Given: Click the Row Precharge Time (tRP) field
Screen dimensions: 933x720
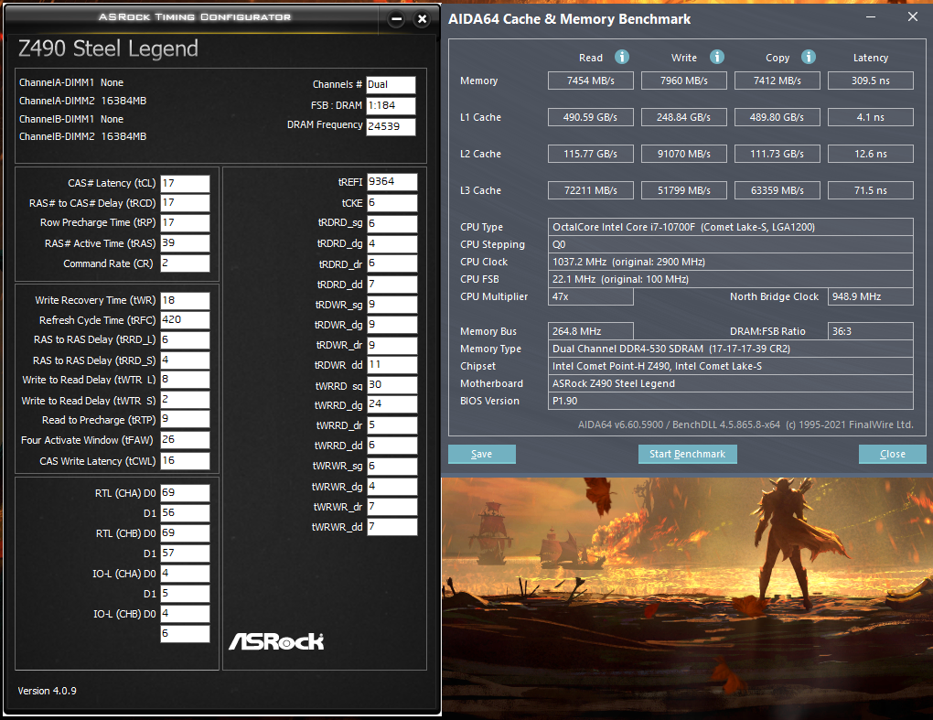Looking at the screenshot, I should coord(185,222).
